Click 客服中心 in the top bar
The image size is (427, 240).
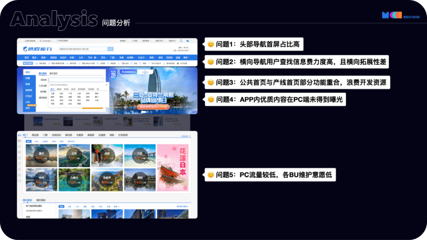tap(172, 41)
